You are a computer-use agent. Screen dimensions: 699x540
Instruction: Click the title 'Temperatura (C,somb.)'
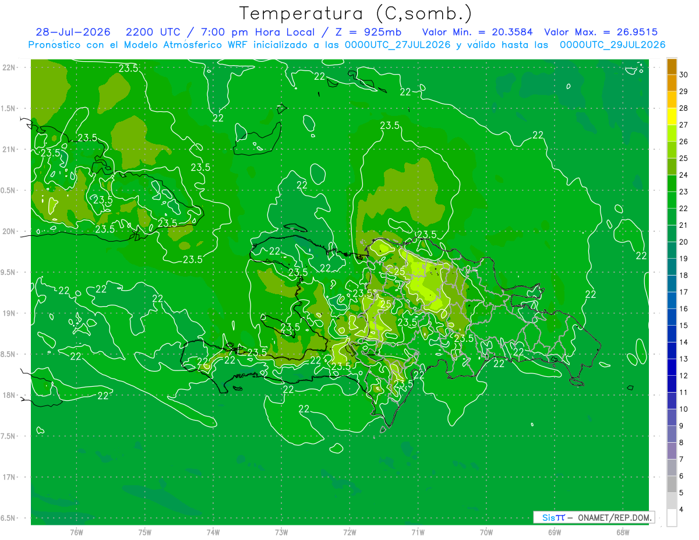pos(356,13)
